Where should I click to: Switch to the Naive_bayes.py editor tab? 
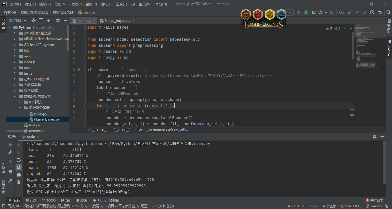pyautogui.click(x=117, y=21)
